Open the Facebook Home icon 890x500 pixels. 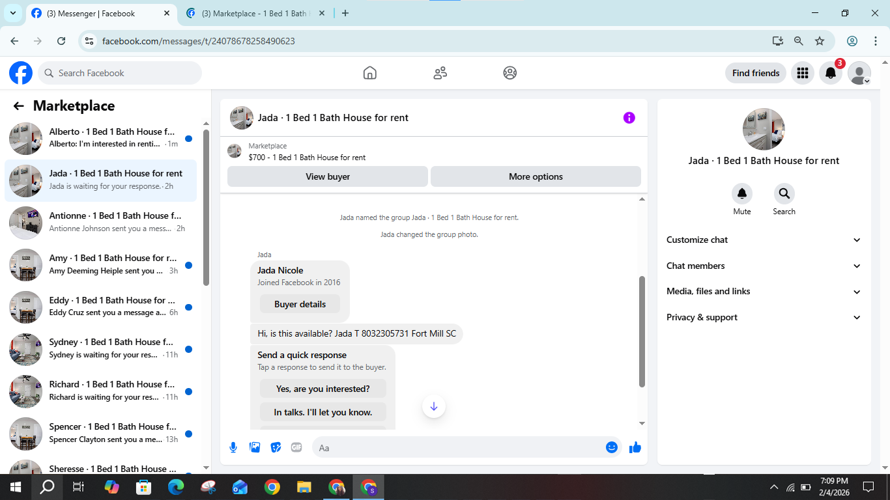pos(370,73)
